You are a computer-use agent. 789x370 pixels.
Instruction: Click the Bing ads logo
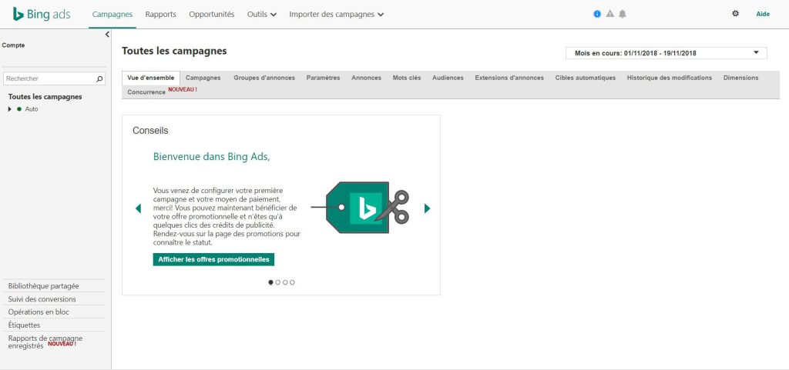42,14
